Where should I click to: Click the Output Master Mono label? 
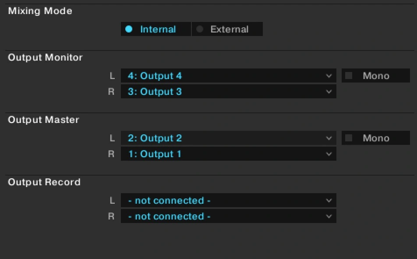(376, 138)
